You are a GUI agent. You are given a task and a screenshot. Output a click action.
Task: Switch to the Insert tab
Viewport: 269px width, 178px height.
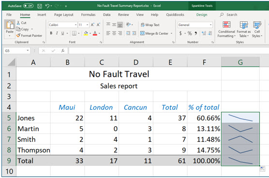[x=42, y=15]
